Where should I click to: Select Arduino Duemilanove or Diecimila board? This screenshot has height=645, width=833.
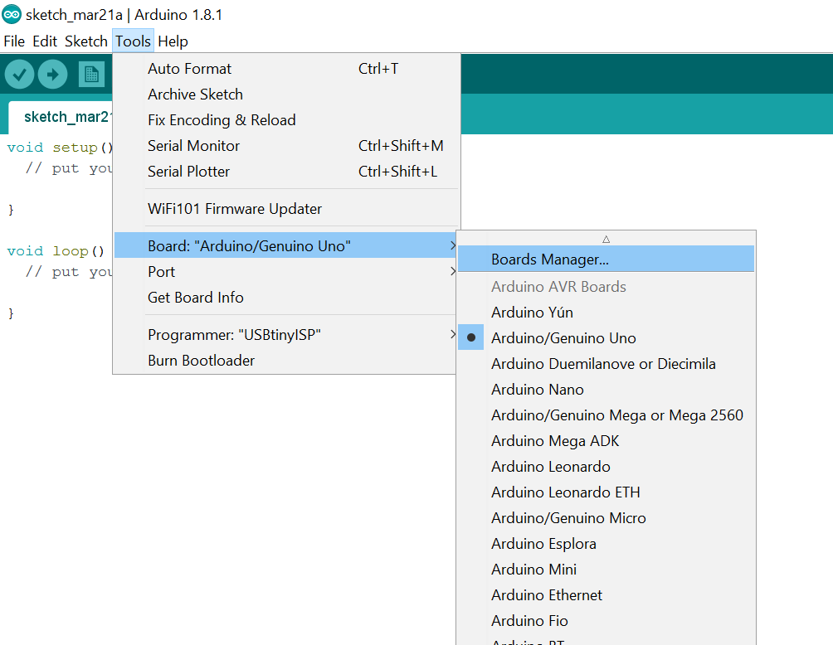pyautogui.click(x=606, y=364)
